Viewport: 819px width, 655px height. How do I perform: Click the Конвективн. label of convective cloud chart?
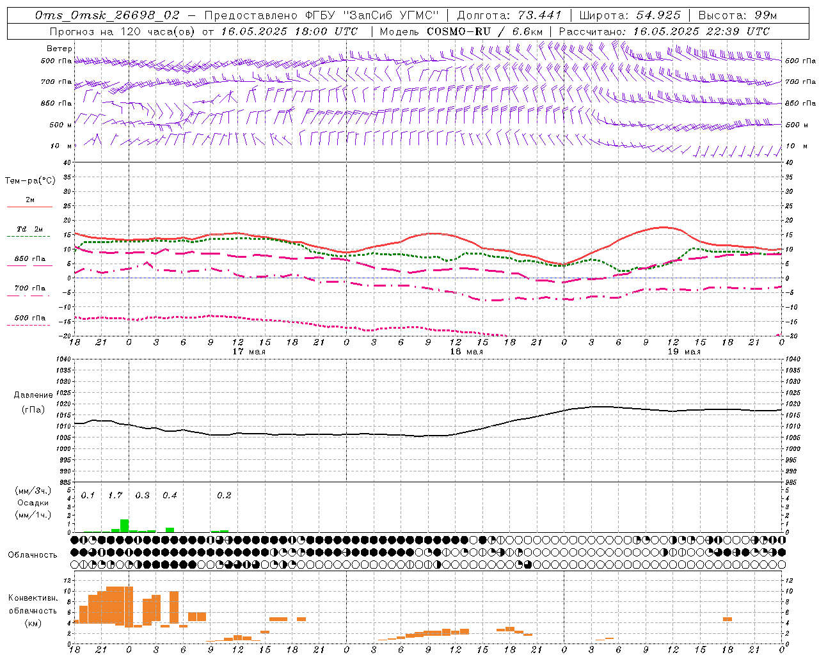[x=33, y=598]
